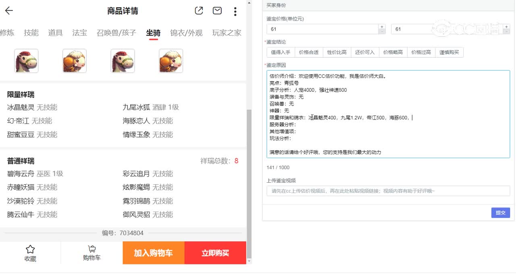
Task: Click inside the 鉴定原因 text area
Action: pos(387,114)
